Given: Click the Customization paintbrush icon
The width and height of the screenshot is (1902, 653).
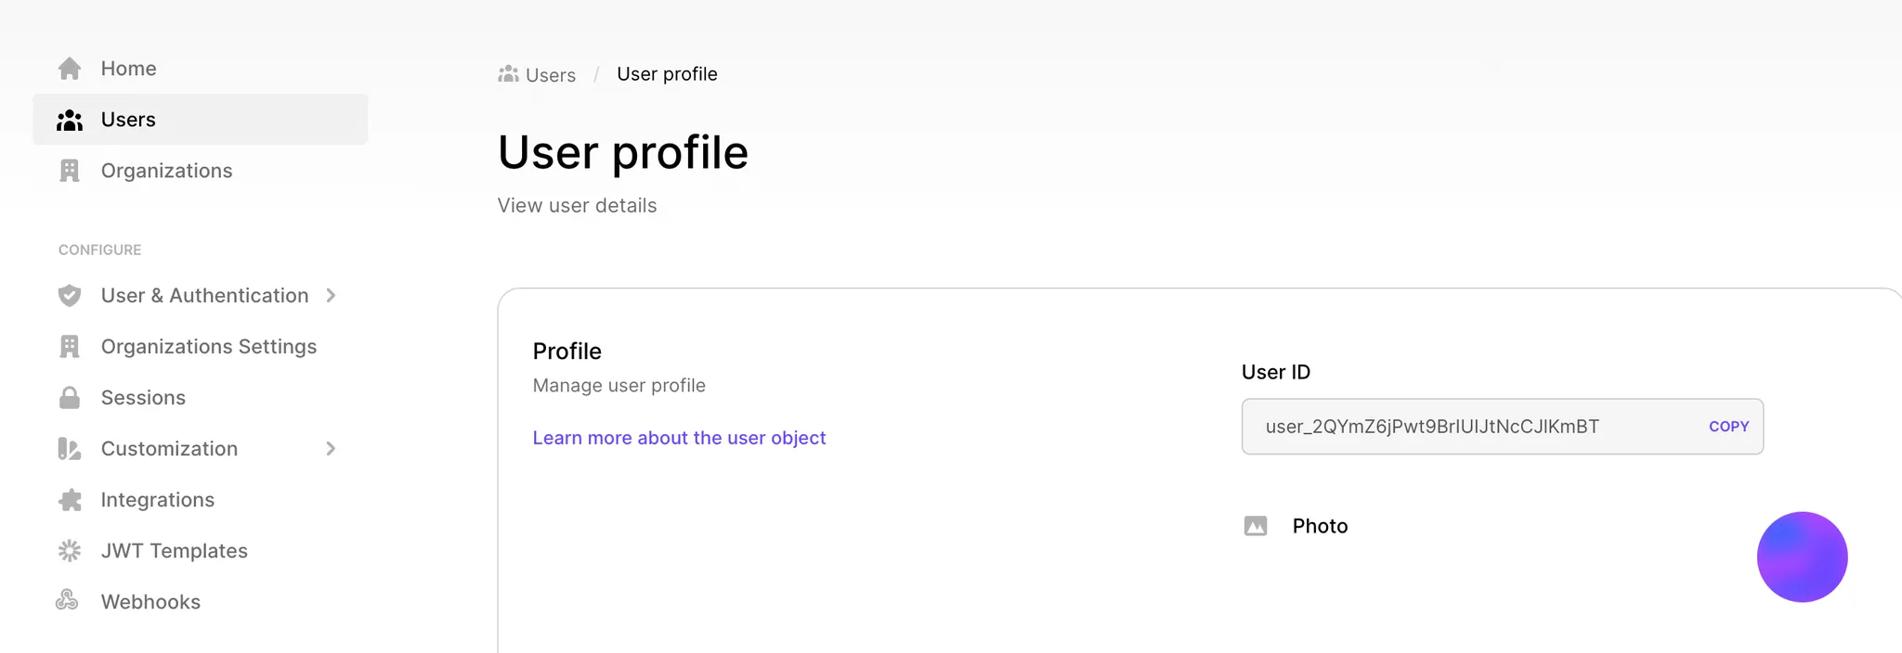Looking at the screenshot, I should (x=69, y=448).
